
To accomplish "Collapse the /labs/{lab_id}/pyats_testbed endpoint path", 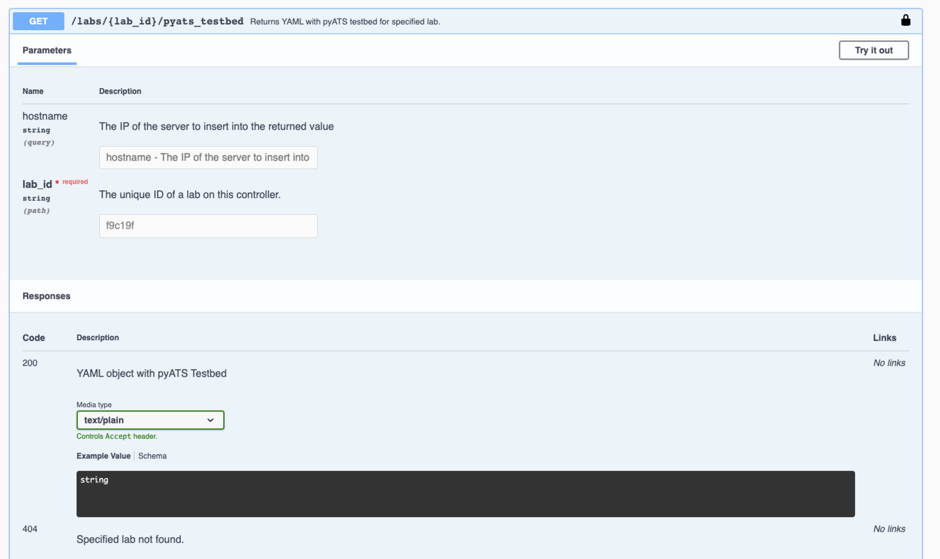I will (x=157, y=21).
